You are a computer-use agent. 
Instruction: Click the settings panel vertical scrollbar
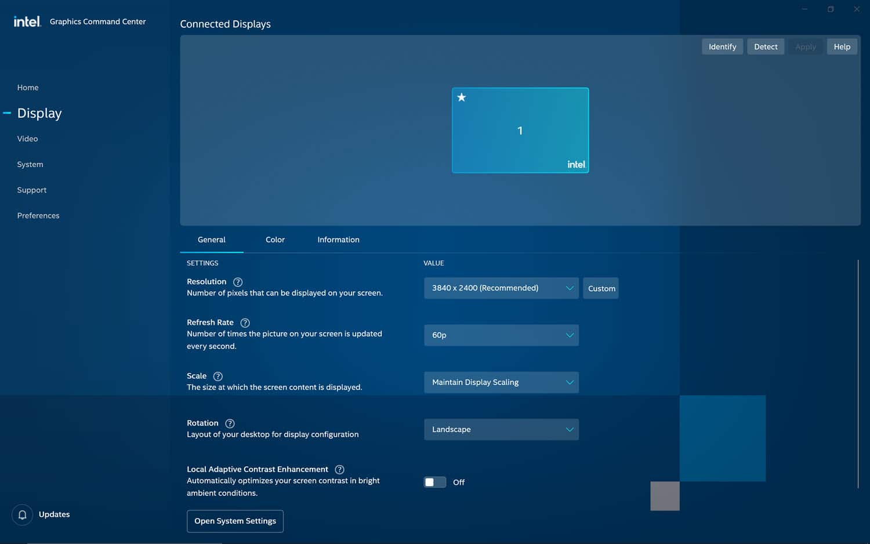(858, 374)
